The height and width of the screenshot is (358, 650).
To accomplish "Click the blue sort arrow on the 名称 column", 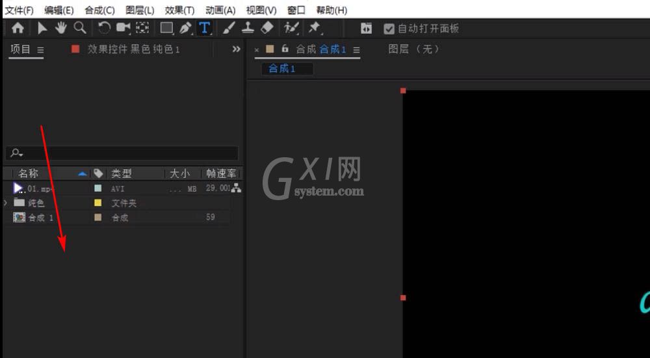I will (x=83, y=173).
